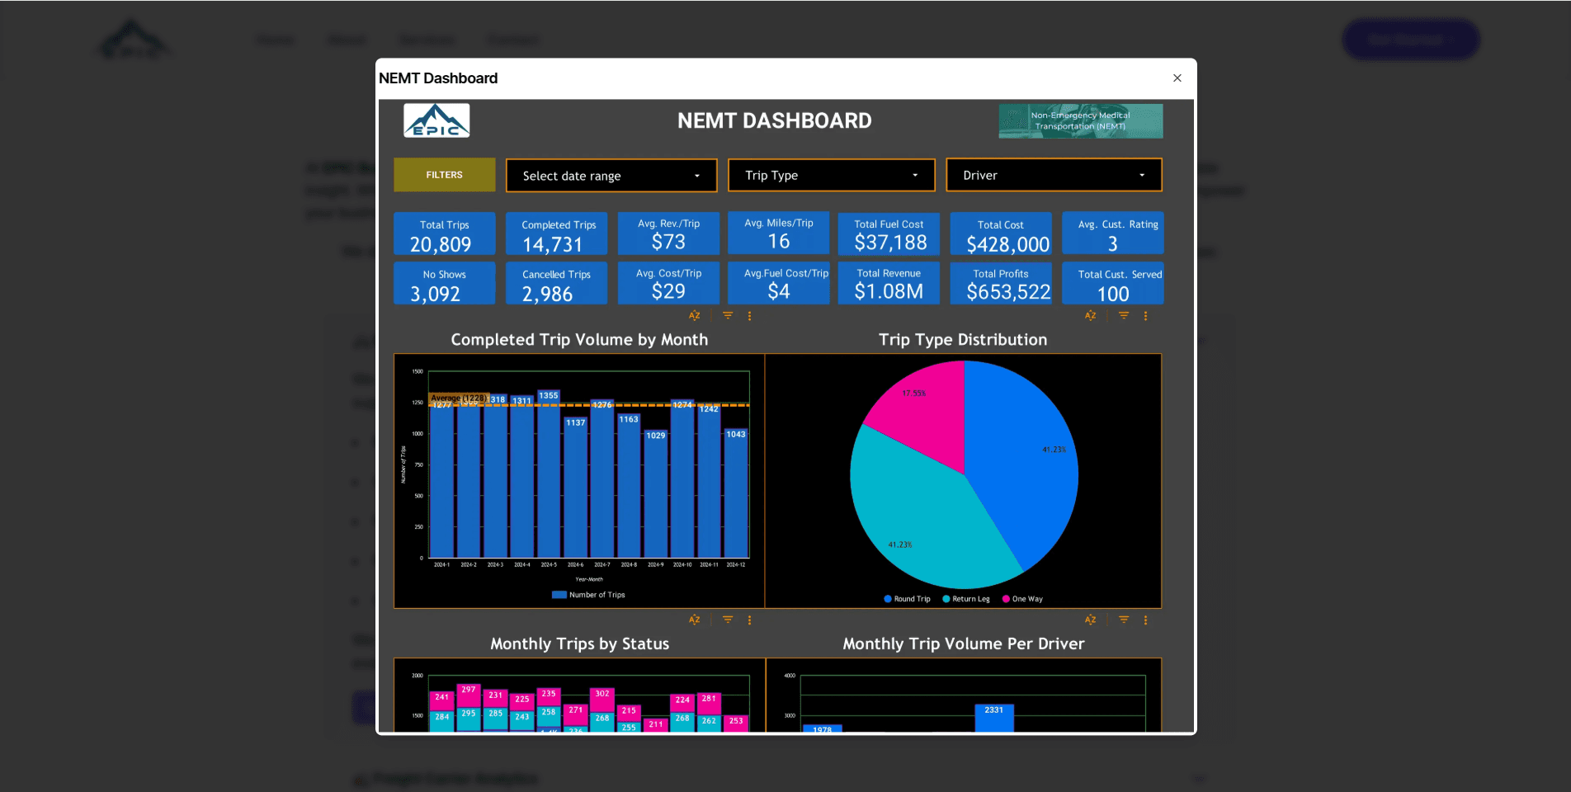
Task: Click the bar labeled 1137
Action: click(575, 487)
